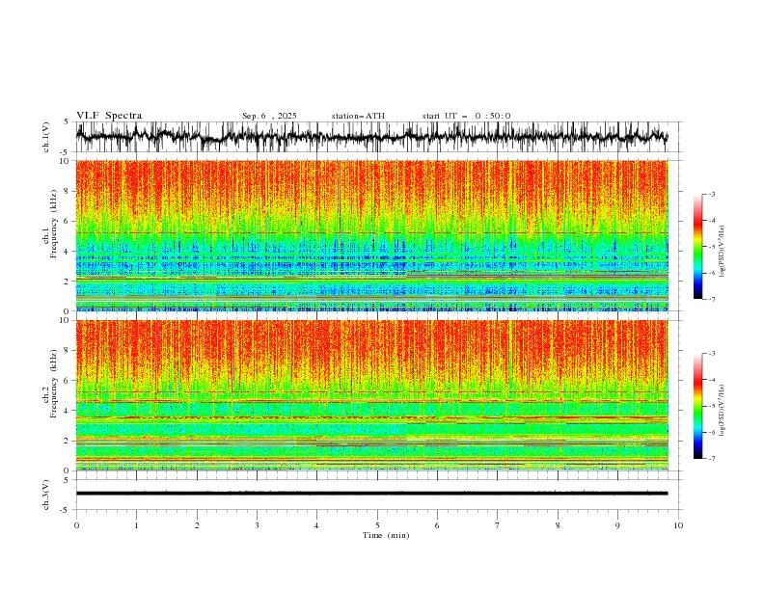
Task: Click time axis tick label "3"
Action: click(x=257, y=525)
